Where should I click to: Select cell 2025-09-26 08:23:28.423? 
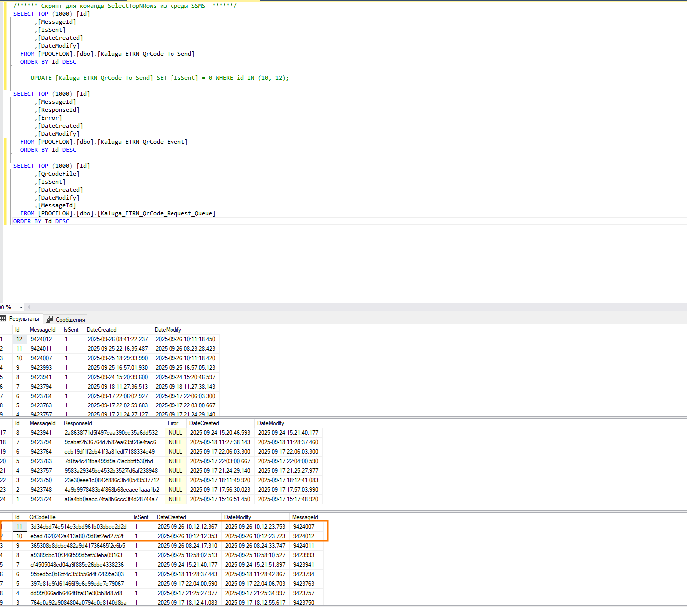point(185,349)
